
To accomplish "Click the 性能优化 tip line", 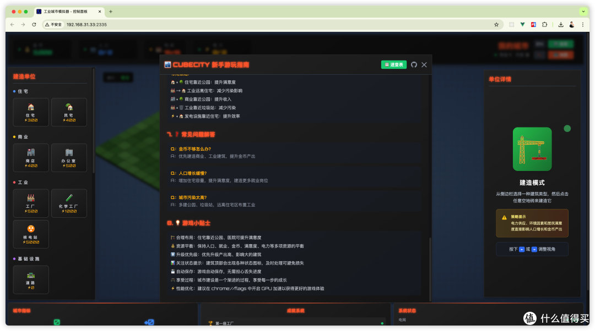I will pyautogui.click(x=247, y=289).
